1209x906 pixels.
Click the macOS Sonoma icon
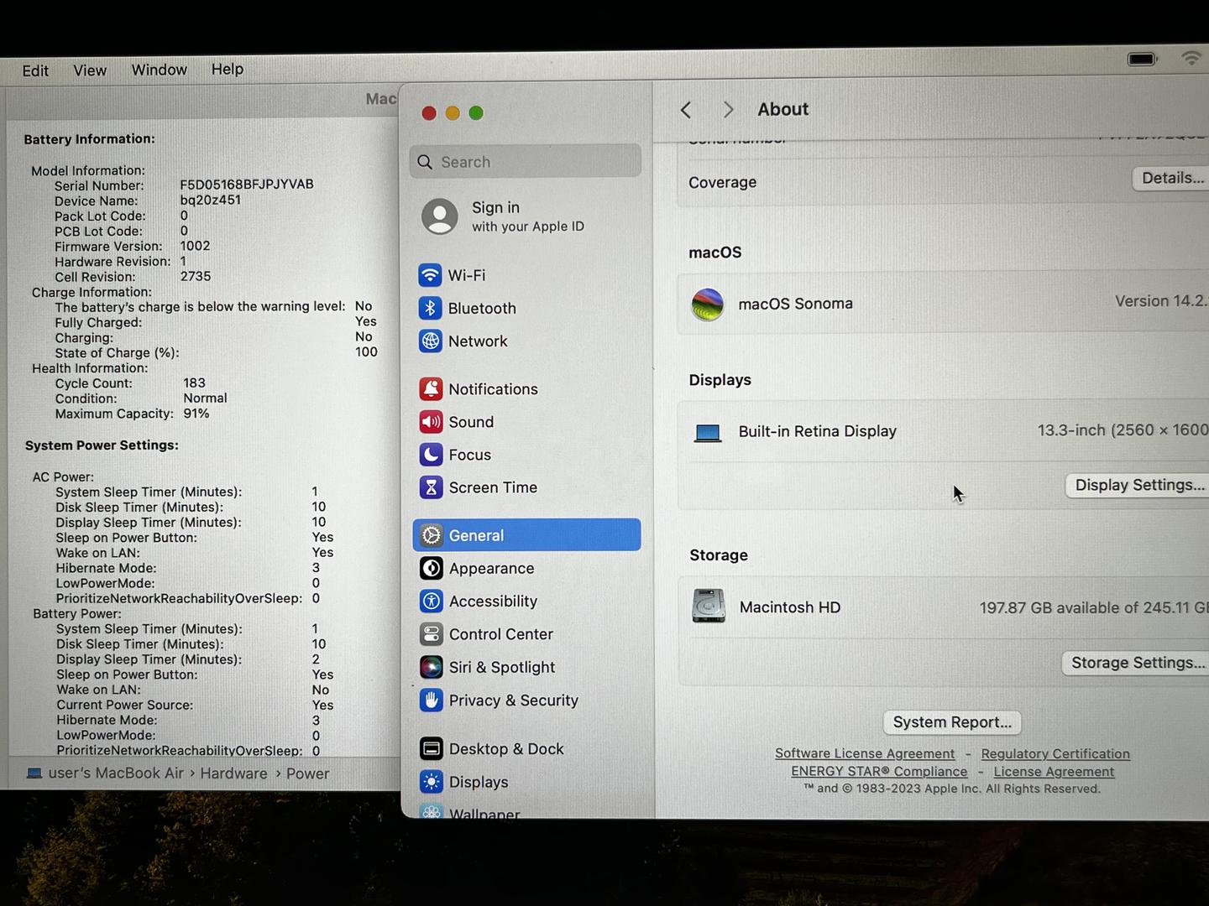coord(708,305)
